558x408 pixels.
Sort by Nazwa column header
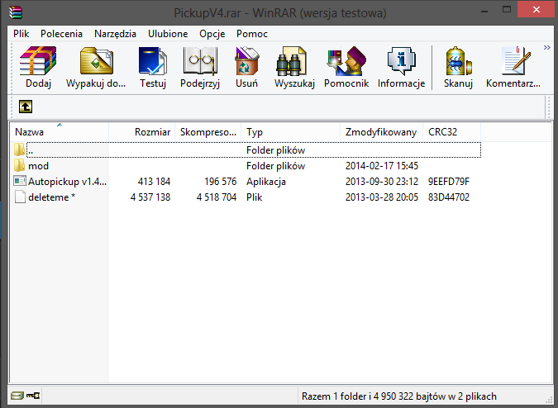[59, 132]
